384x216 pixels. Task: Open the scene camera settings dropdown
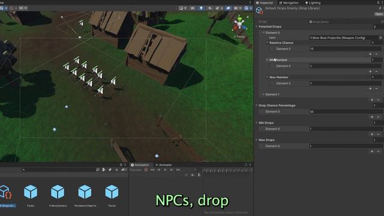[x=238, y=8]
